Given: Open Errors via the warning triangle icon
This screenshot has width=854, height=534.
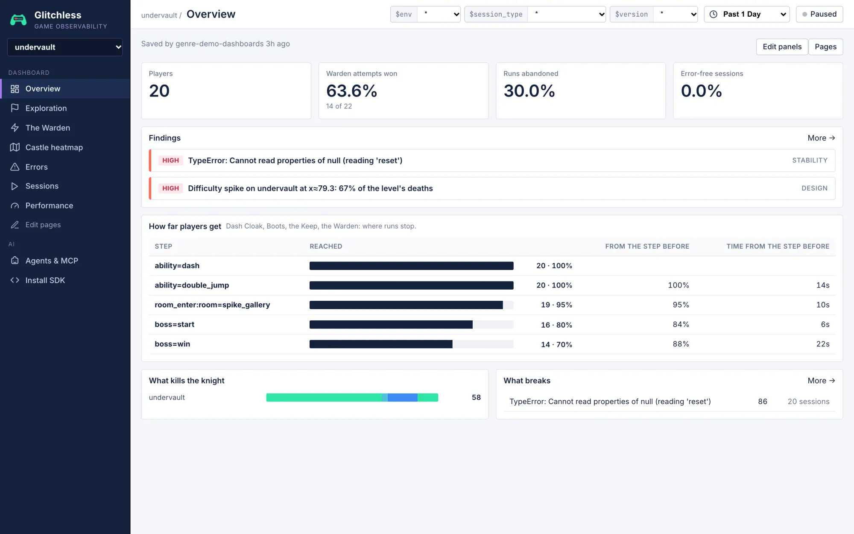Looking at the screenshot, I should 15,167.
